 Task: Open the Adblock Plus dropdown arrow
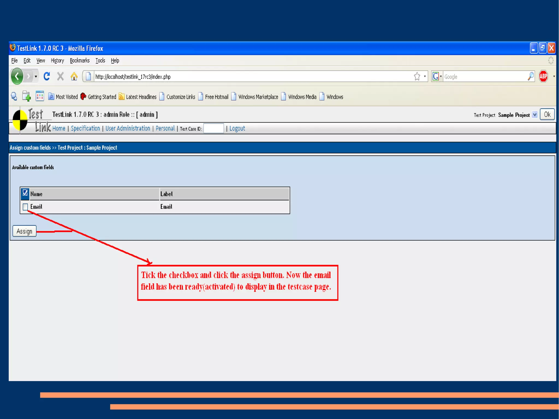554,76
